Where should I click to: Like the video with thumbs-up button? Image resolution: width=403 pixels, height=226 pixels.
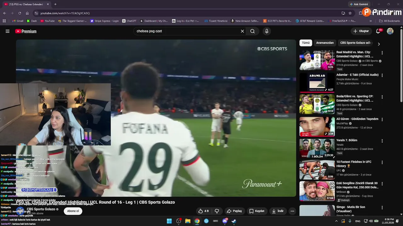pos(203,211)
